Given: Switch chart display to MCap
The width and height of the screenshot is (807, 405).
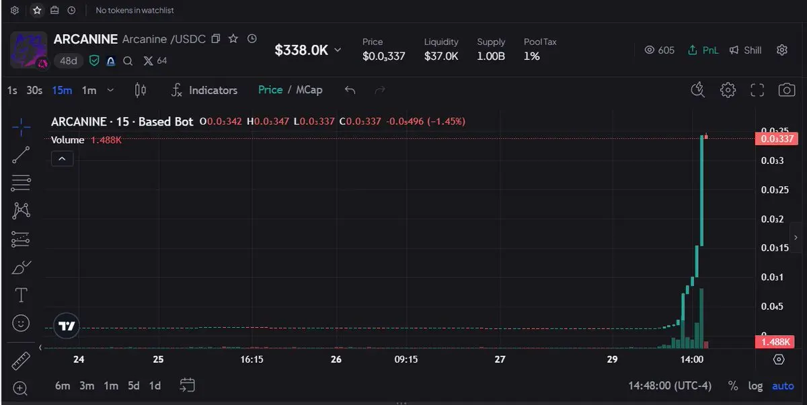Looking at the screenshot, I should coord(309,90).
